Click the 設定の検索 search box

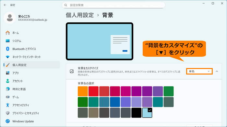coord(113,5)
